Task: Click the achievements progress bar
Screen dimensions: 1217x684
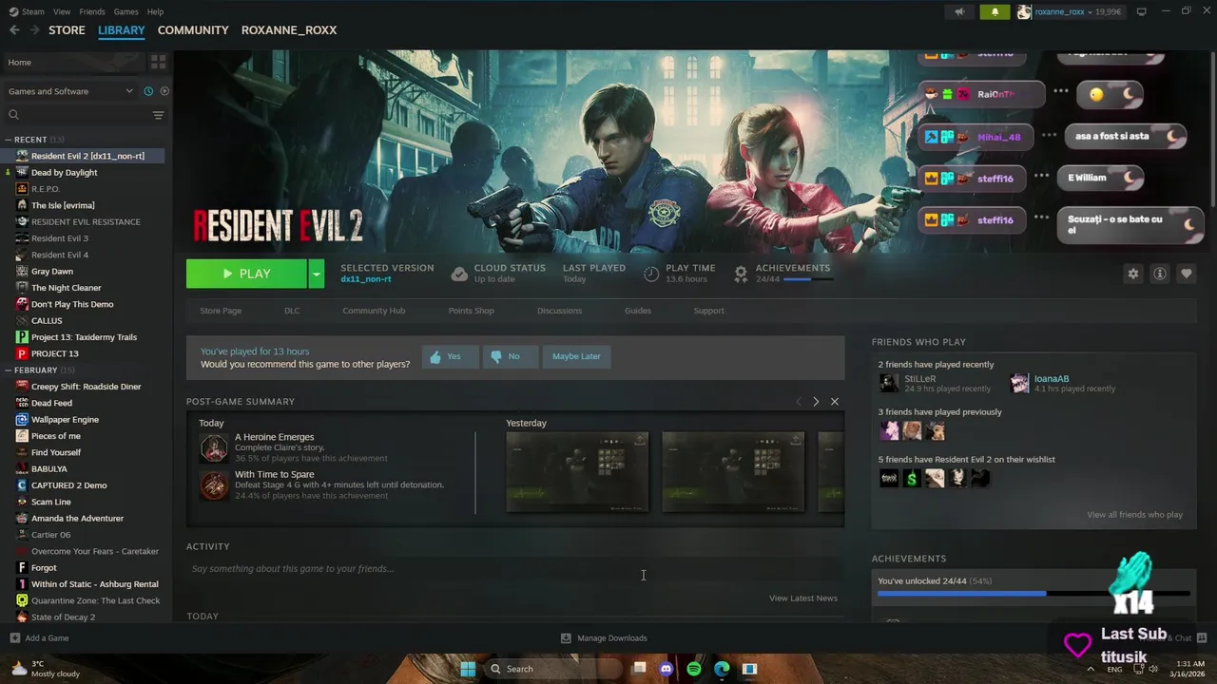Action: click(x=1033, y=594)
